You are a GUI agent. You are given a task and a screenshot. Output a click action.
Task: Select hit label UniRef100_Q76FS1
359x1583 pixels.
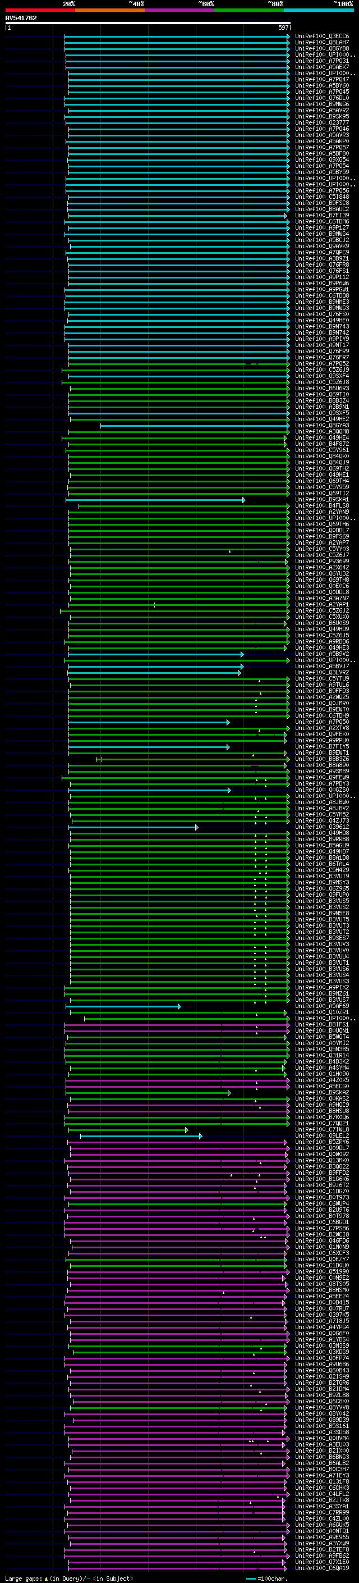coord(321,271)
